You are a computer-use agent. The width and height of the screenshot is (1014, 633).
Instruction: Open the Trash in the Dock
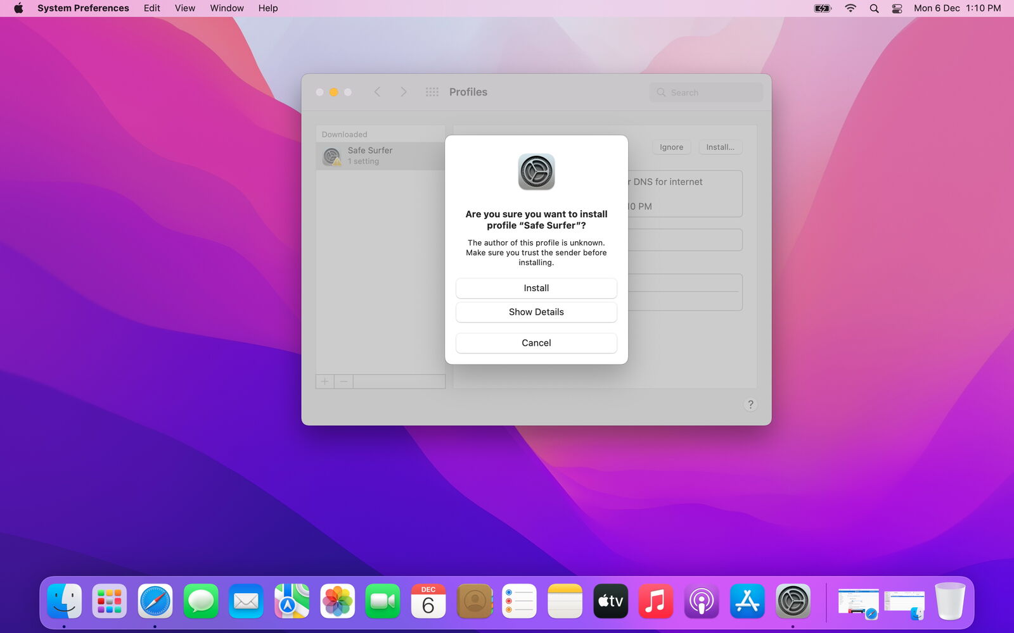[949, 601]
